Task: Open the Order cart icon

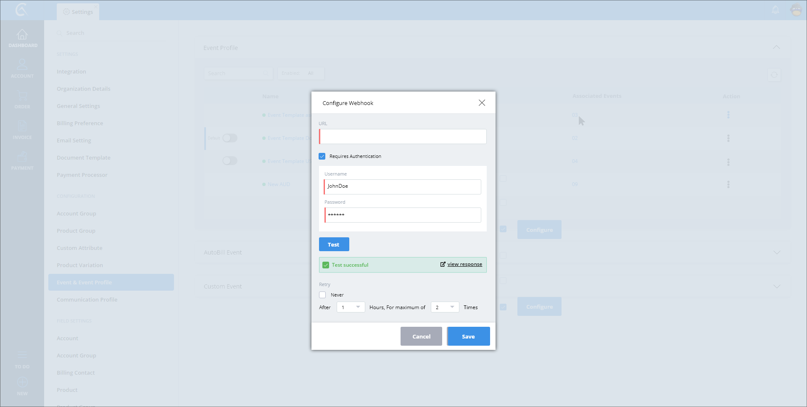Action: (22, 96)
